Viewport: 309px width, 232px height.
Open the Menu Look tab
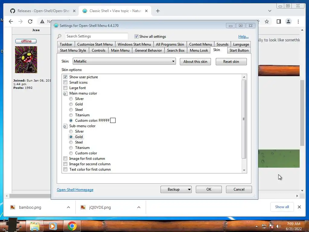pyautogui.click(x=199, y=50)
